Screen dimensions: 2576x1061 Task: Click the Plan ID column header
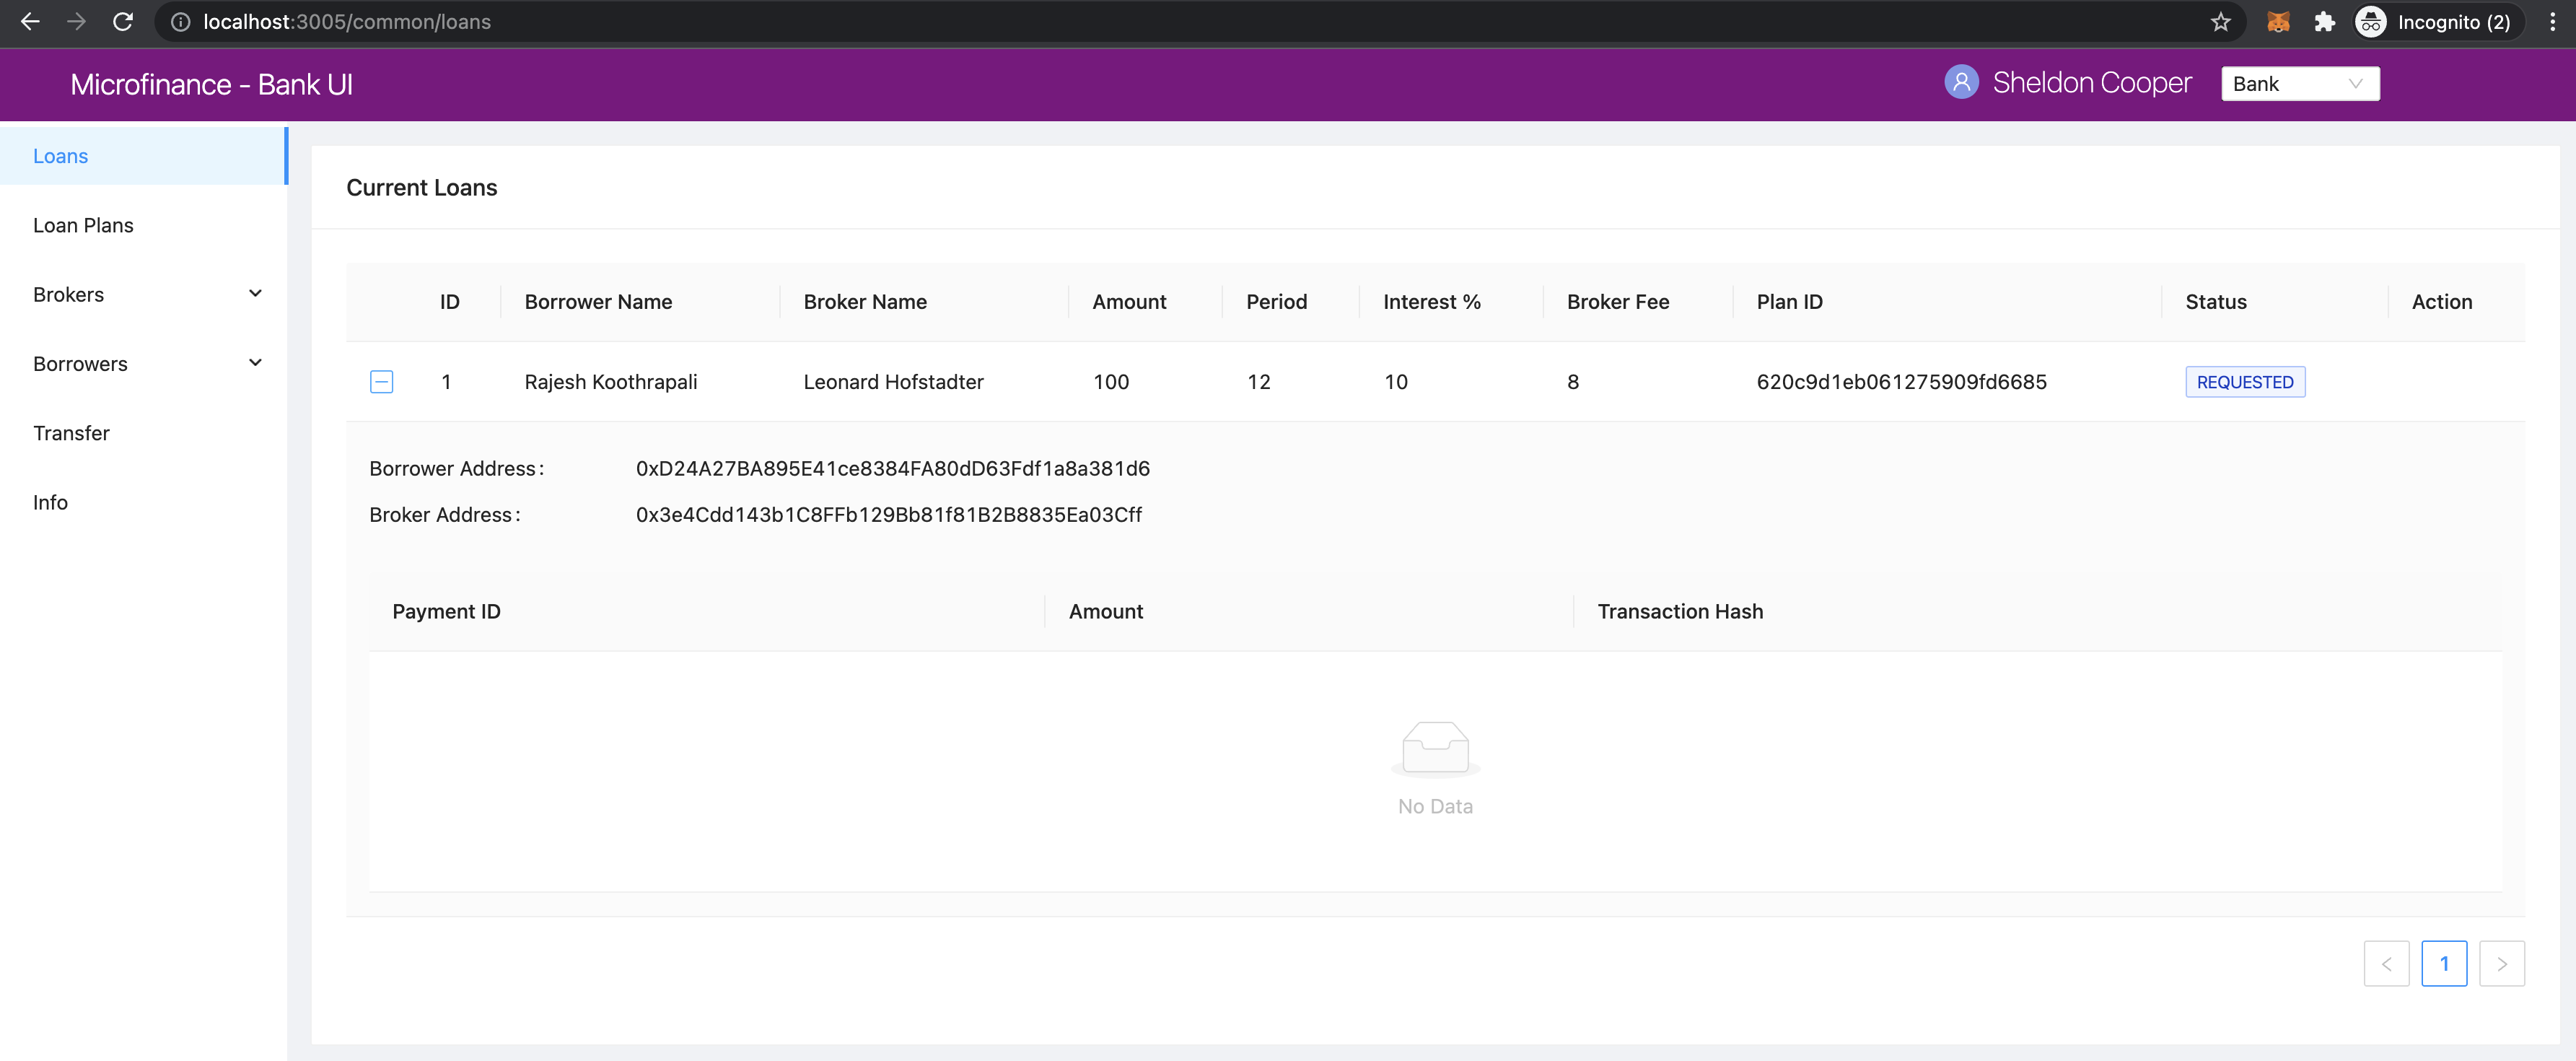1789,302
